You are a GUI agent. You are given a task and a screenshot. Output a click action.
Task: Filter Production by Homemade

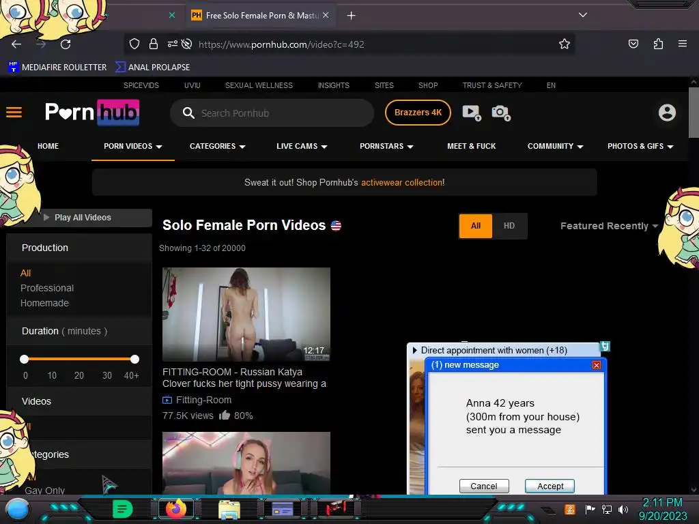click(44, 303)
